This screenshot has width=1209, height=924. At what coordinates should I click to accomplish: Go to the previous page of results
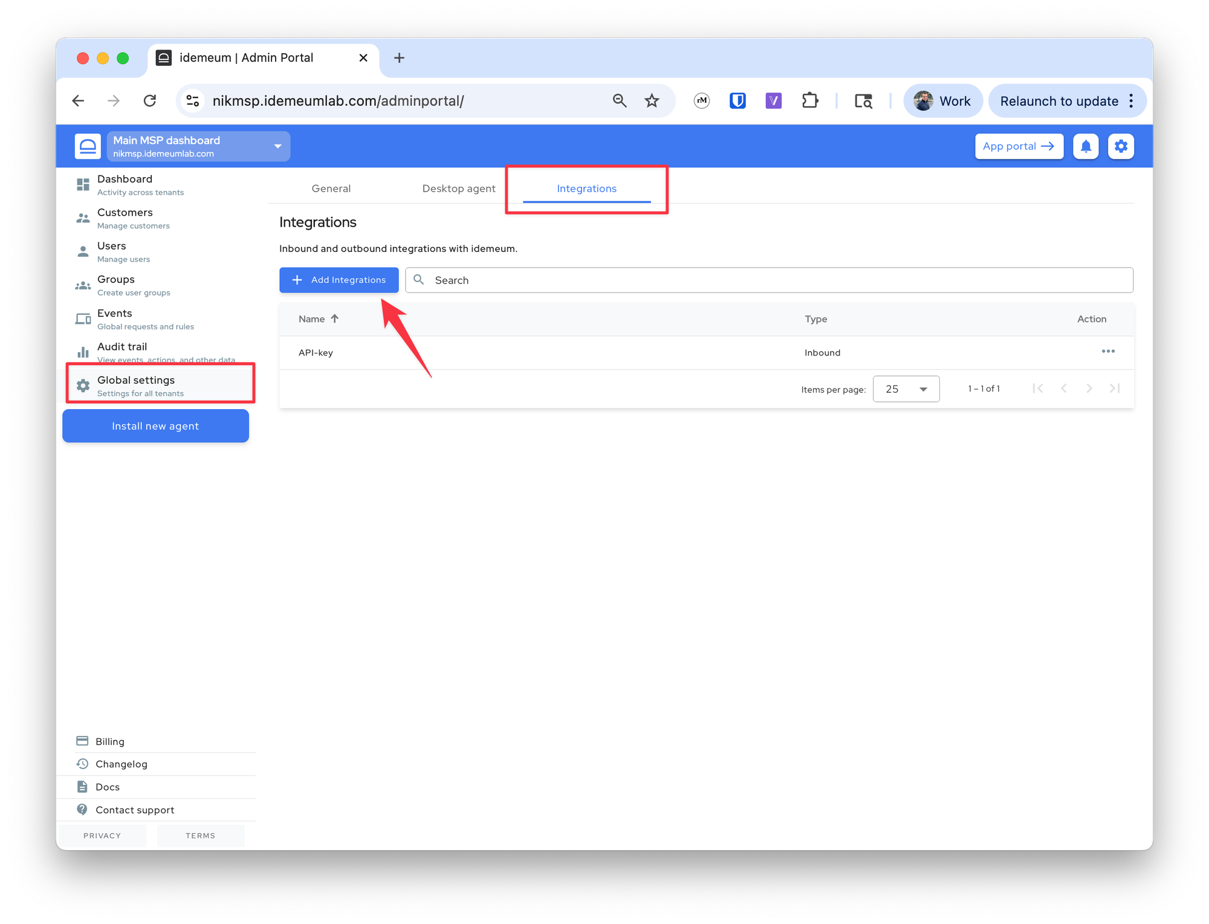[x=1064, y=389]
